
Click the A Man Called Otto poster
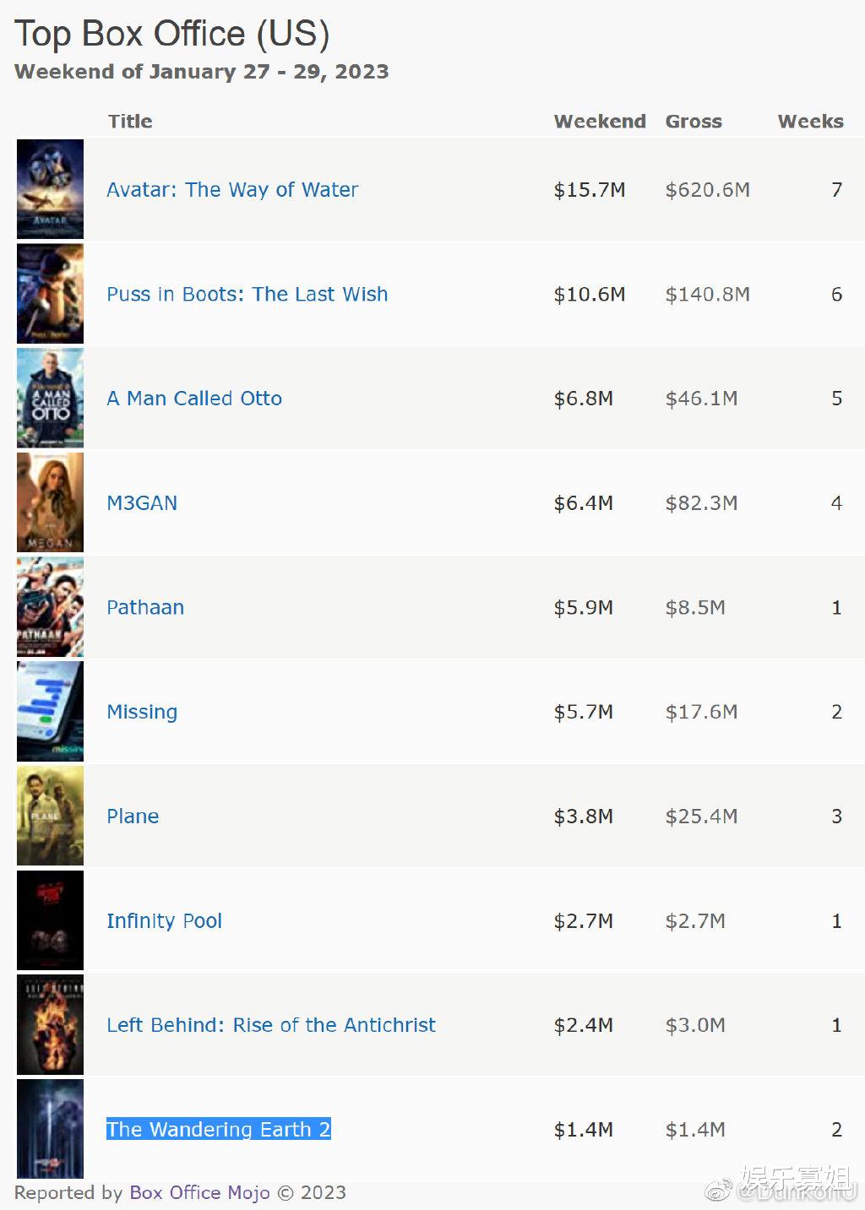click(x=51, y=398)
